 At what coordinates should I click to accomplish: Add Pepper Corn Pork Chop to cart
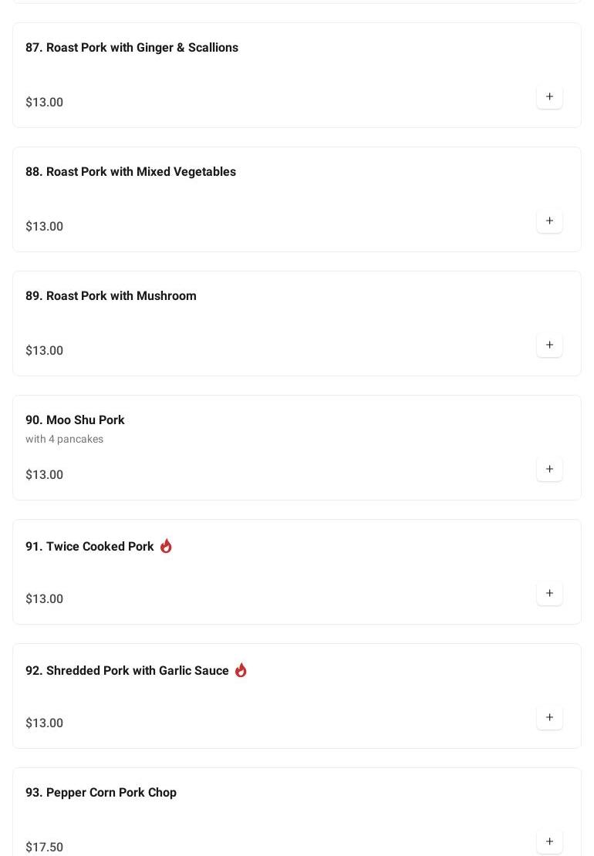pyautogui.click(x=549, y=841)
